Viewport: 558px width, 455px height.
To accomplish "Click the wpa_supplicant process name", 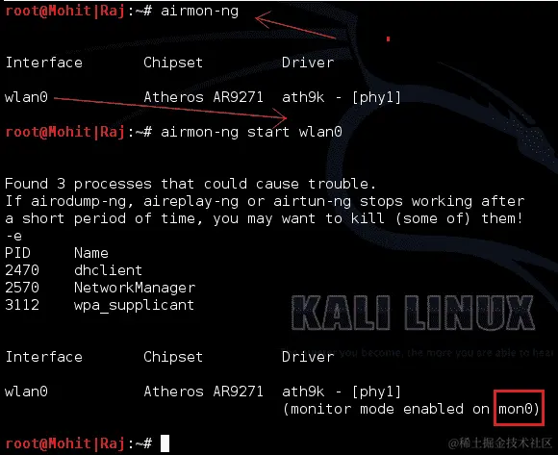I will coord(134,305).
